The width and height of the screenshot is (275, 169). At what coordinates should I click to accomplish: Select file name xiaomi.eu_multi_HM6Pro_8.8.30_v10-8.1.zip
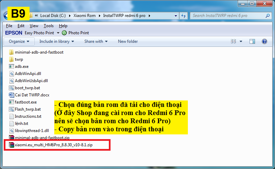(54, 145)
